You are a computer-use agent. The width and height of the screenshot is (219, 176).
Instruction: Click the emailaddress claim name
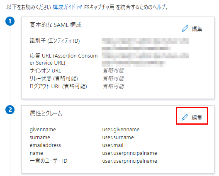click(x=45, y=145)
